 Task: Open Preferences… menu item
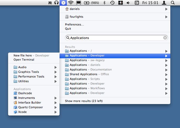pos(74,24)
